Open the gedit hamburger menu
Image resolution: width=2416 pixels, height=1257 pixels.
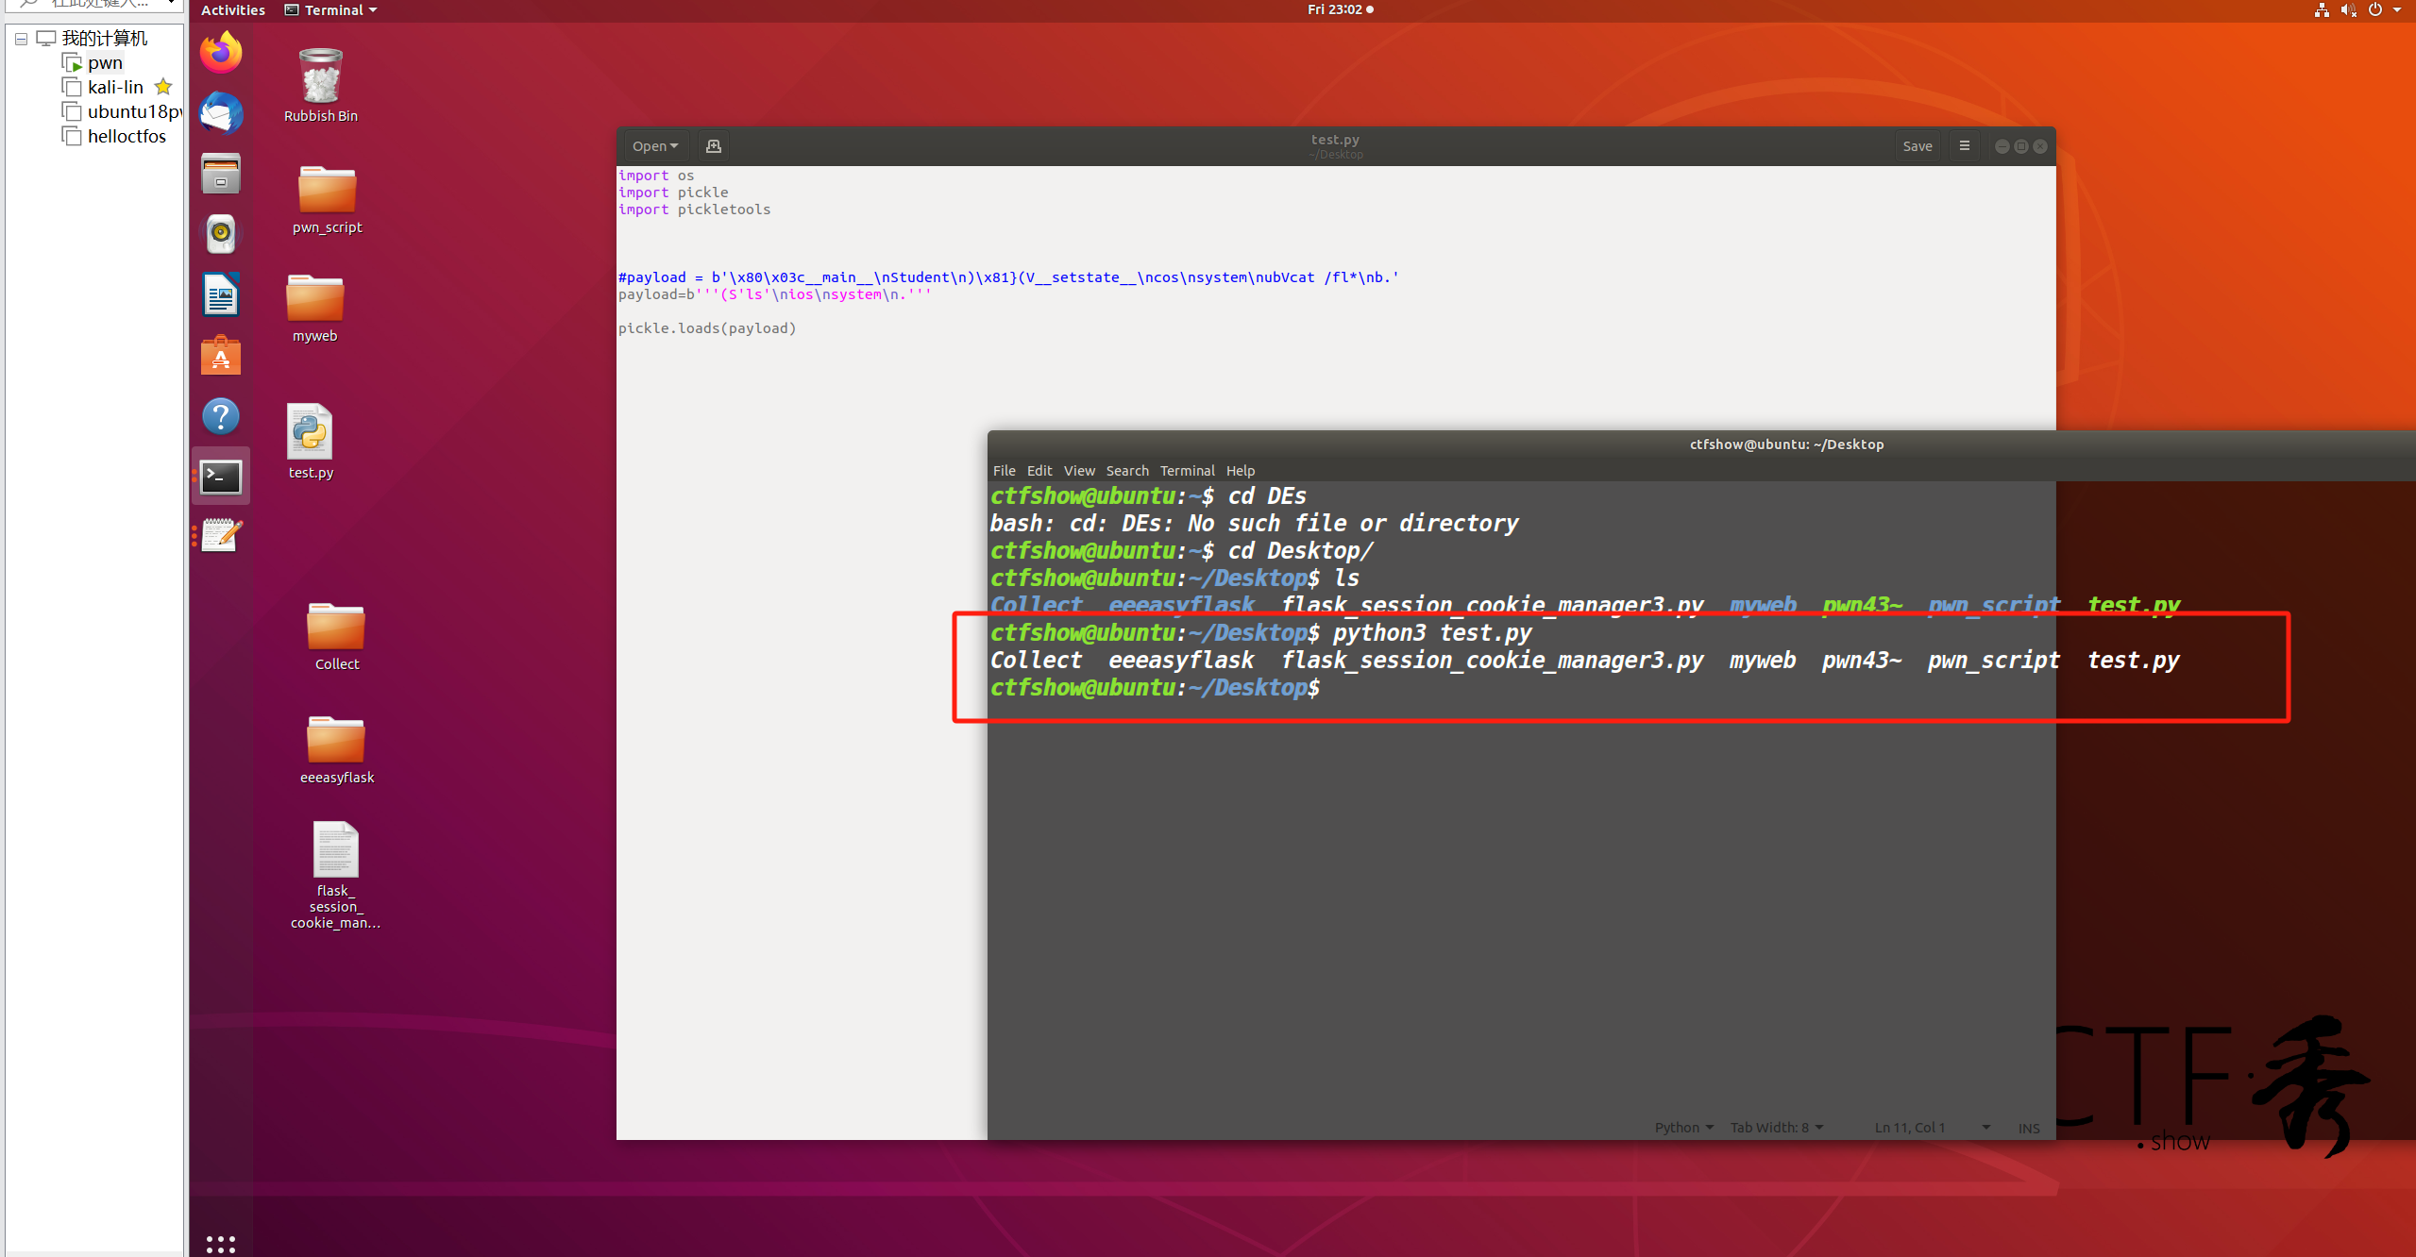pos(1965,146)
